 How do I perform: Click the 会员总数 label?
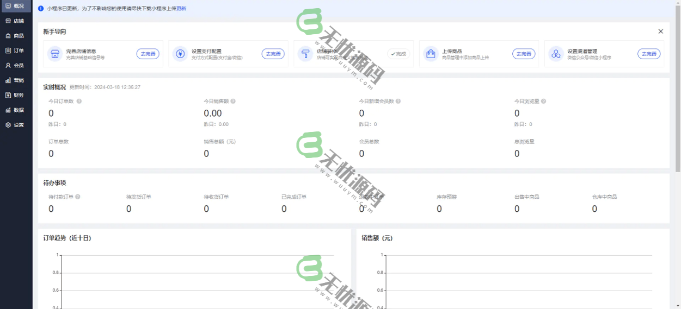tap(369, 142)
